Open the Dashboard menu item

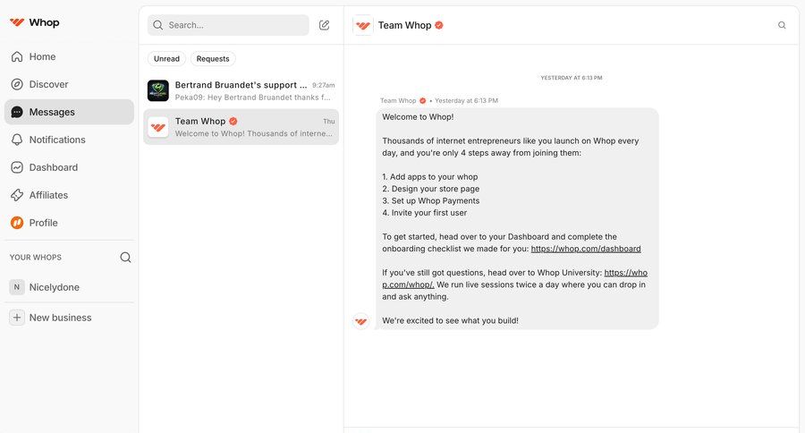[x=53, y=167]
